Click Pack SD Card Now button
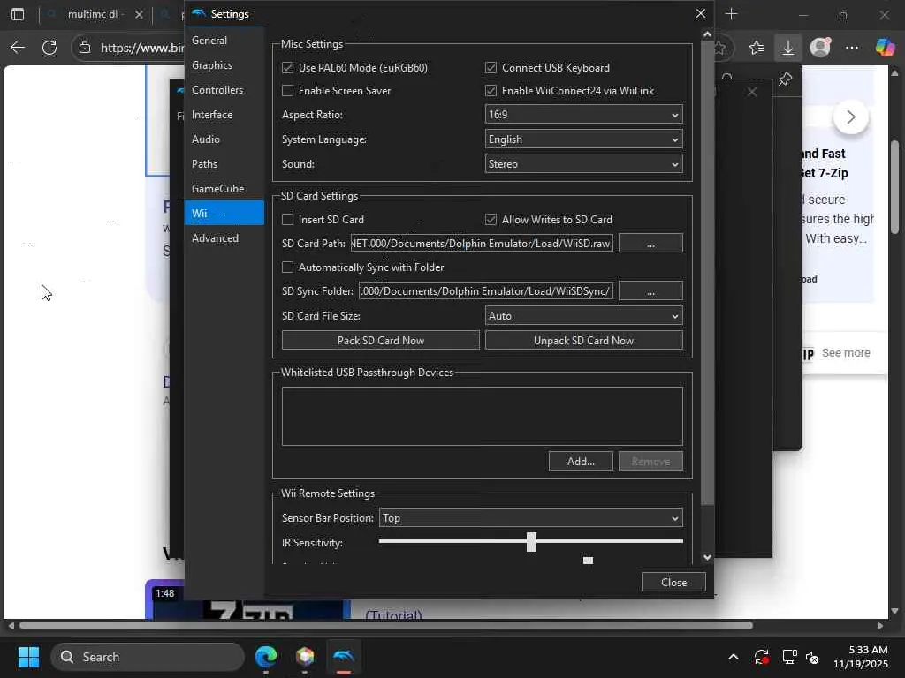Screen dimensions: 905x678 380,340
